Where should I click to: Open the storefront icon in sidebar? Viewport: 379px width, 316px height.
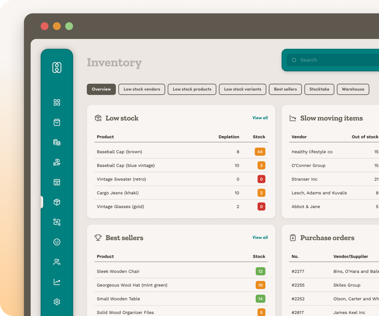57,182
